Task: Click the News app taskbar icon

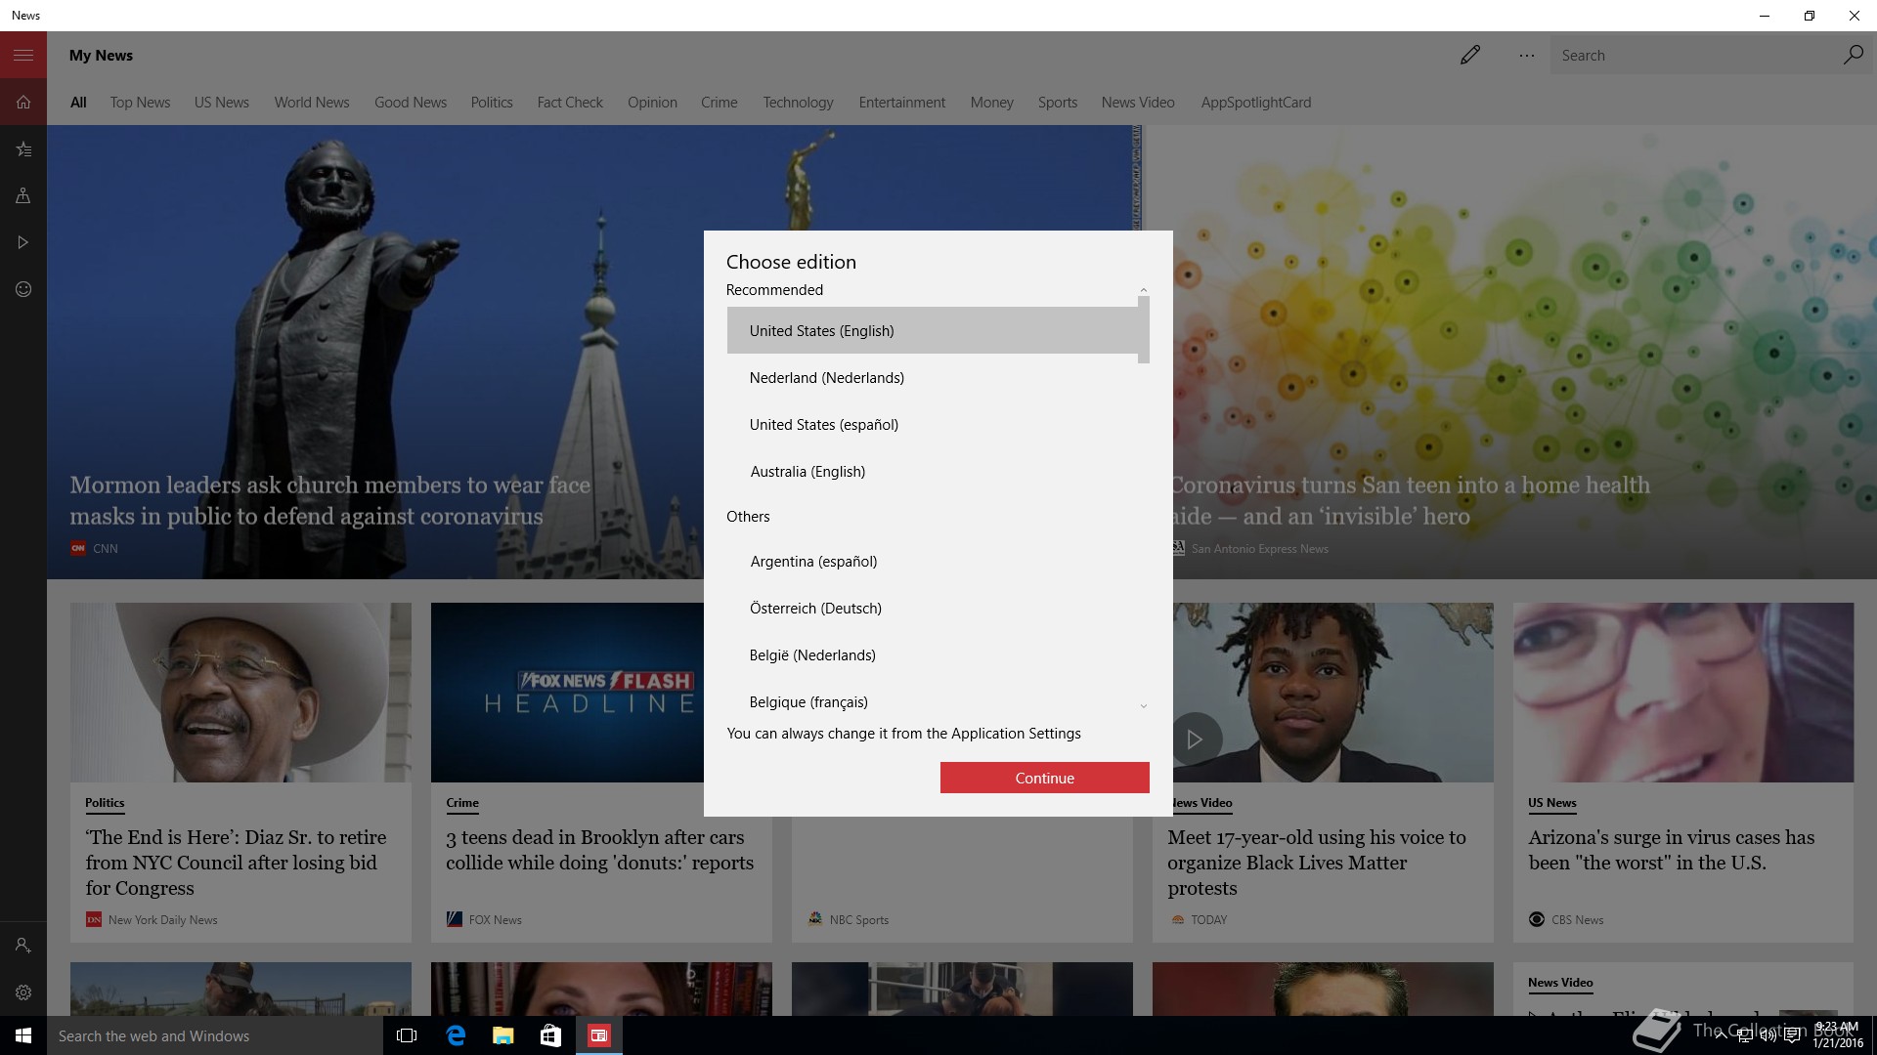Action: point(599,1035)
